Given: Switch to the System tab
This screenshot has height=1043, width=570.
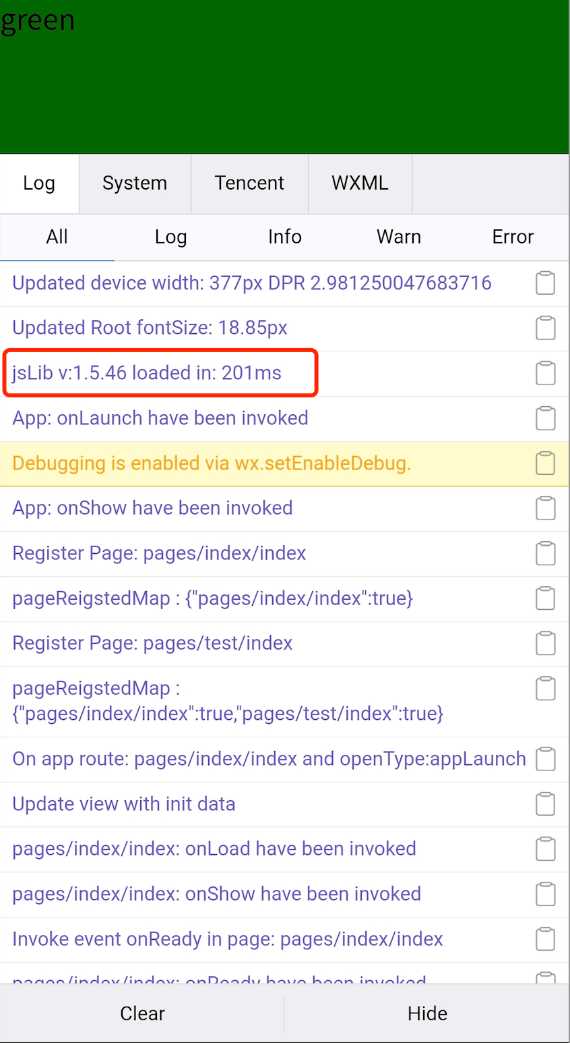Looking at the screenshot, I should click(x=135, y=184).
